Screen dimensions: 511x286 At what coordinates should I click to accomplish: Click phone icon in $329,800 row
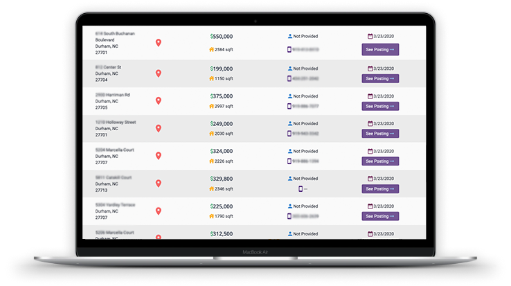point(301,189)
